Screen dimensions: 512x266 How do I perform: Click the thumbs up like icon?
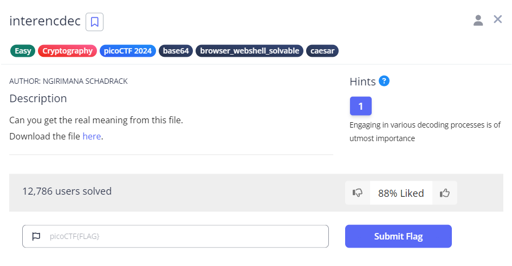(x=445, y=193)
